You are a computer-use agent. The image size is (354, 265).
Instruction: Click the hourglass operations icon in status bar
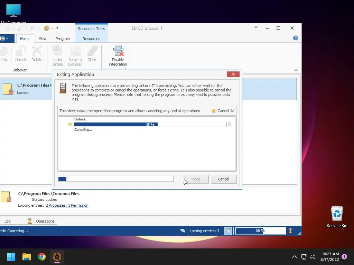290,231
